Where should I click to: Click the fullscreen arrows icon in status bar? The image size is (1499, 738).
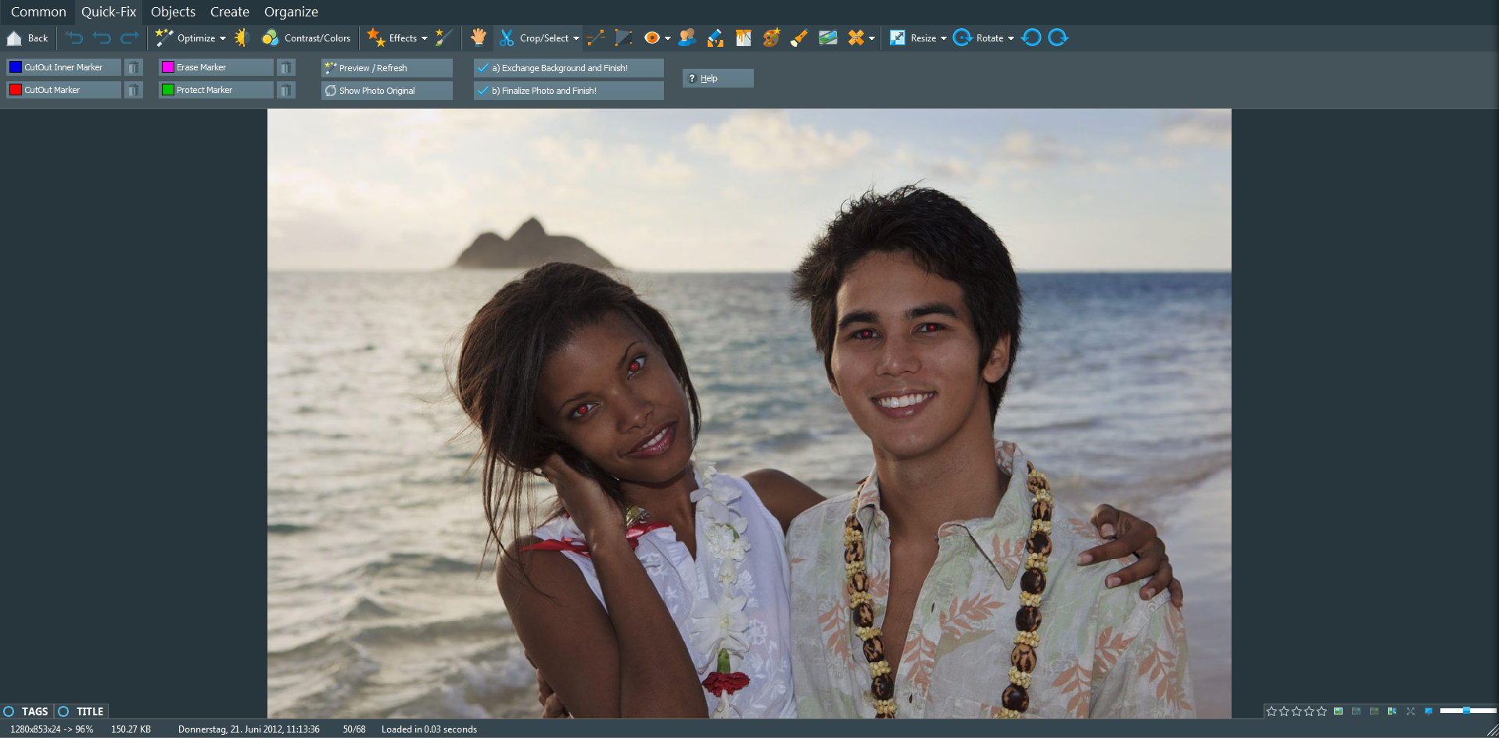click(x=1411, y=711)
